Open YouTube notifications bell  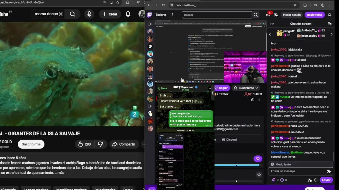coord(128,14)
